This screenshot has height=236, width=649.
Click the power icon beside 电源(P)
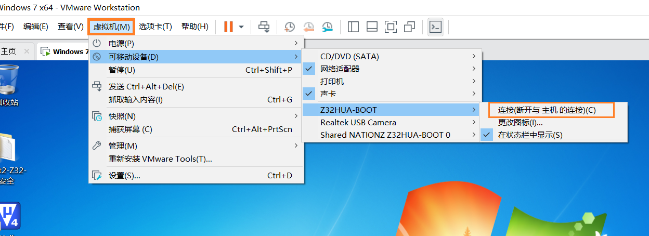[97, 43]
